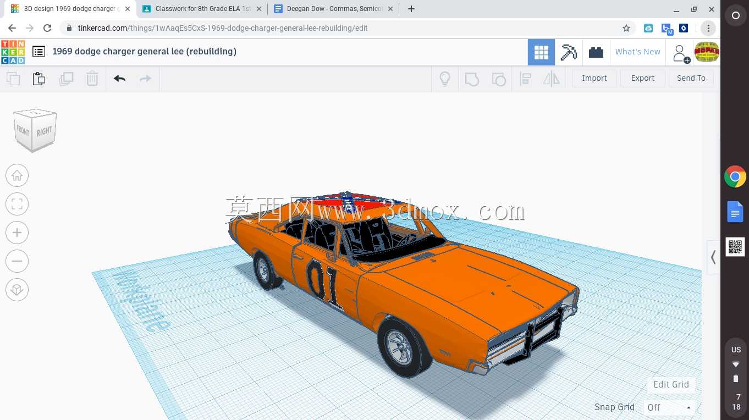Click the design title text
This screenshot has height=420, width=749.
(145, 51)
